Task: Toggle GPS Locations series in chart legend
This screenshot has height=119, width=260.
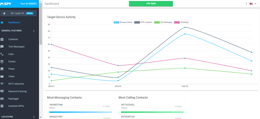Action: click(x=143, y=22)
